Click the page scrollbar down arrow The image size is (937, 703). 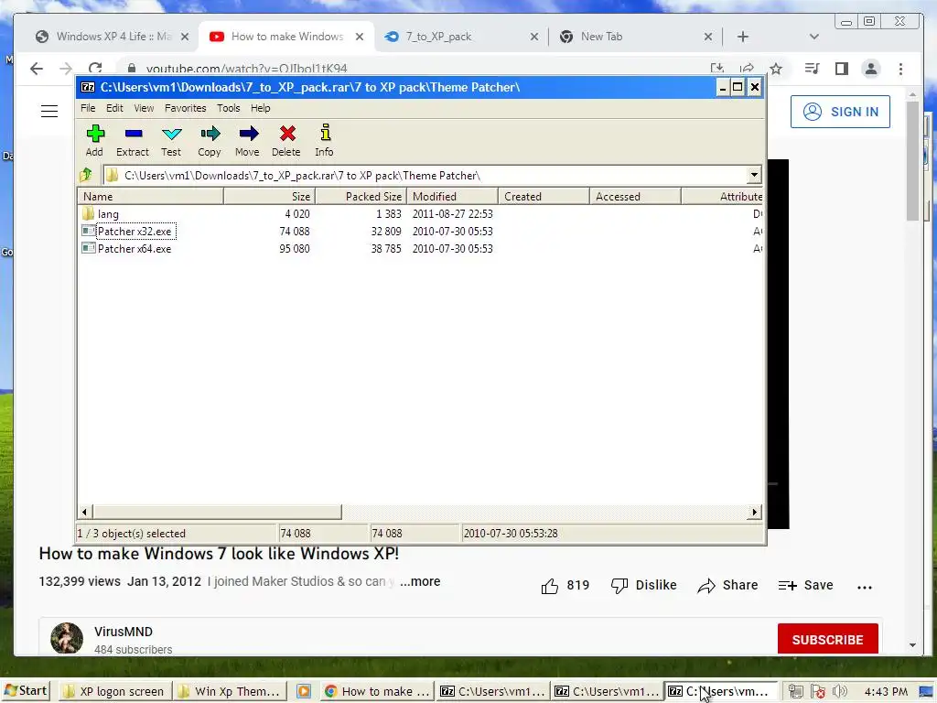912,645
